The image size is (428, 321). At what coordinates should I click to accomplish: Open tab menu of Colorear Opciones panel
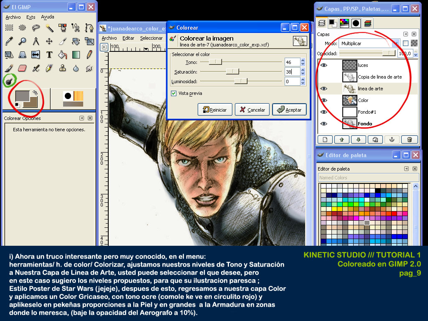[x=82, y=118]
